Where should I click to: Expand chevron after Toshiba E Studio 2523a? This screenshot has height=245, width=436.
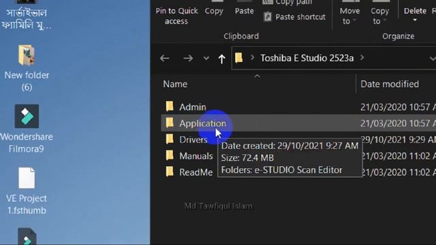362,58
